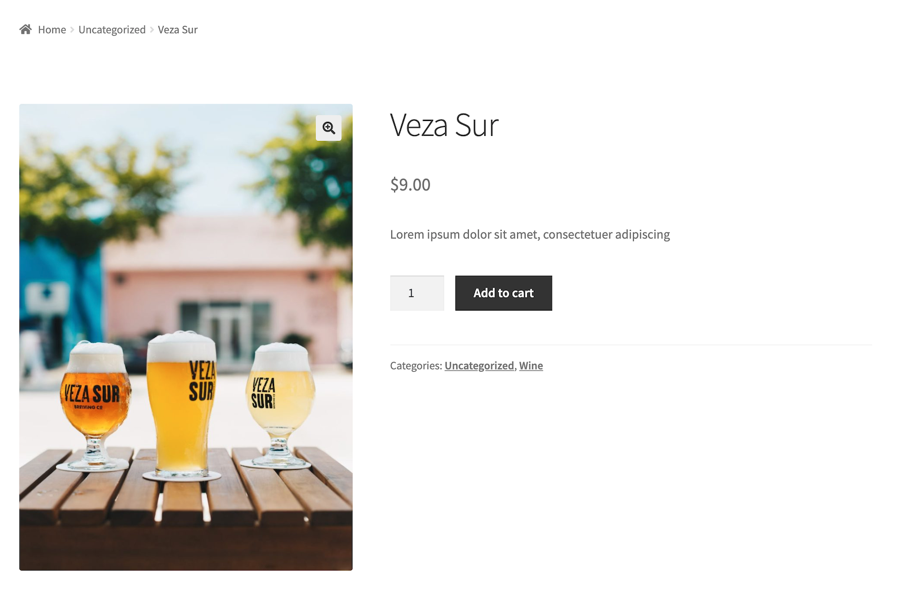
Task: Open the product image zoom magnifier
Action: pyautogui.click(x=328, y=128)
